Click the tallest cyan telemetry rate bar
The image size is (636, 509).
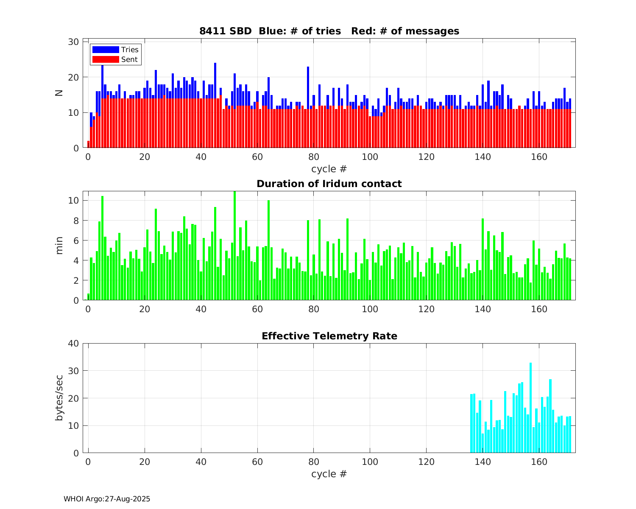click(x=530, y=407)
